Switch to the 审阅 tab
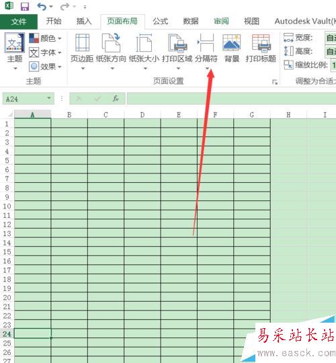Viewport: 336px width, 363px height. point(221,21)
